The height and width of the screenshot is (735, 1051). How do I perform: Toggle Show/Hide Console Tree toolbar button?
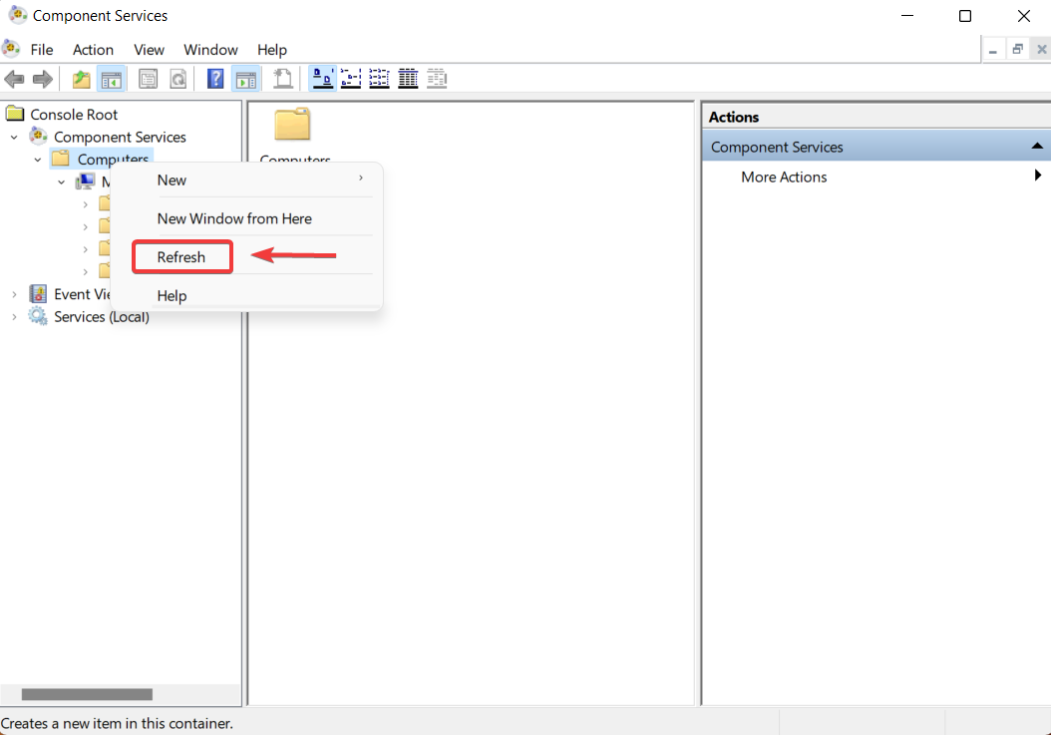(112, 79)
